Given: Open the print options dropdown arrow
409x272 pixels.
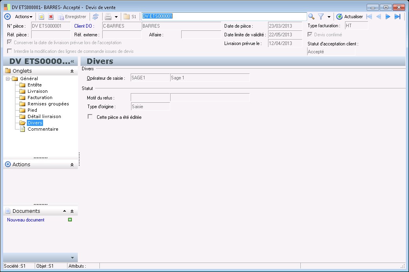Looking at the screenshot, I should point(116,17).
